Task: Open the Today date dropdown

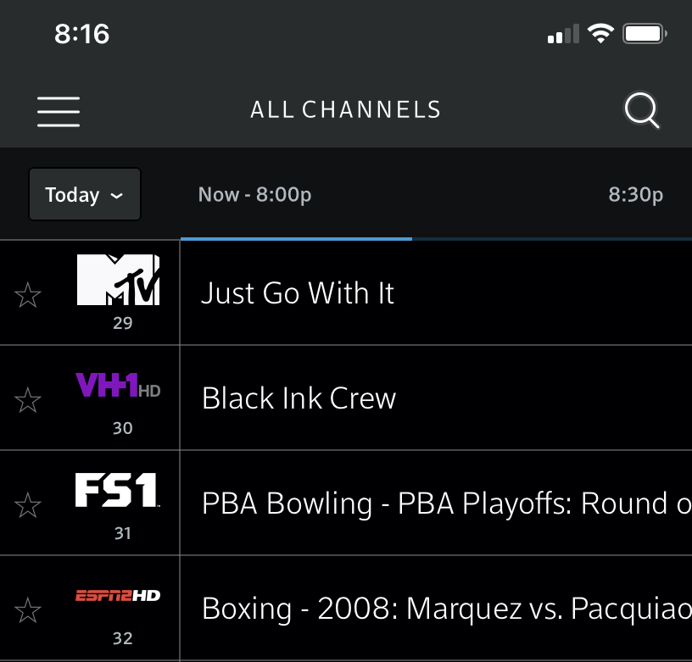Action: click(x=84, y=194)
